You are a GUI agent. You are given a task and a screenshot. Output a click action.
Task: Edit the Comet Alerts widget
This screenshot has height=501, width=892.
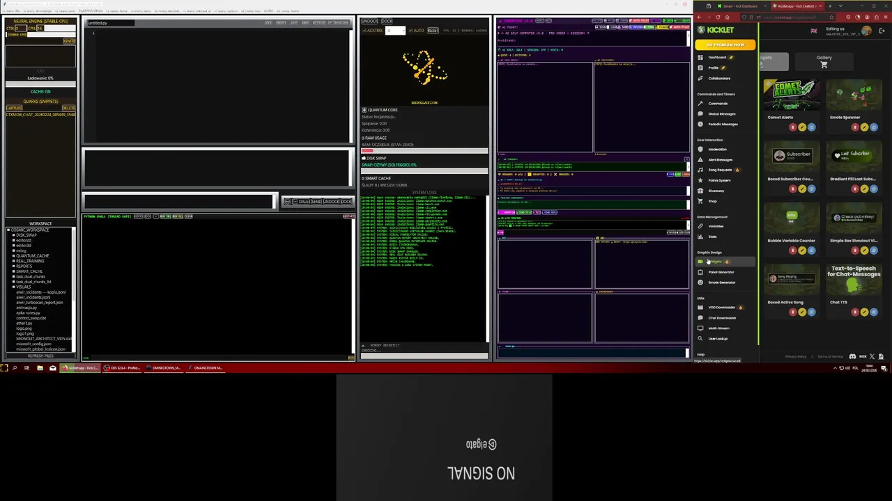(x=802, y=127)
